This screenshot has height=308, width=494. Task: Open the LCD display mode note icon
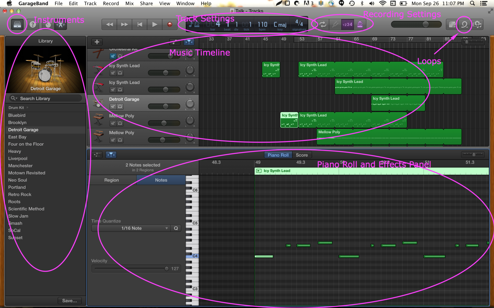(x=194, y=25)
